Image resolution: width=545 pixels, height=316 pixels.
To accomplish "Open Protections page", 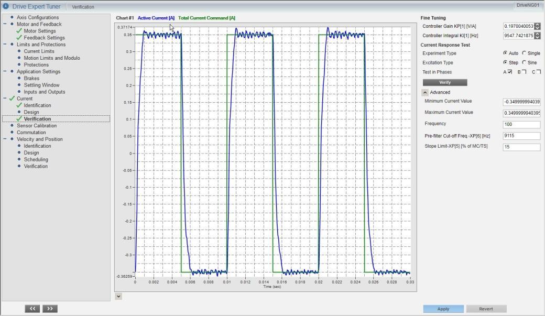I will tap(36, 64).
